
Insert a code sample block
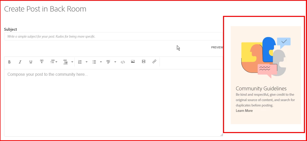point(123,62)
